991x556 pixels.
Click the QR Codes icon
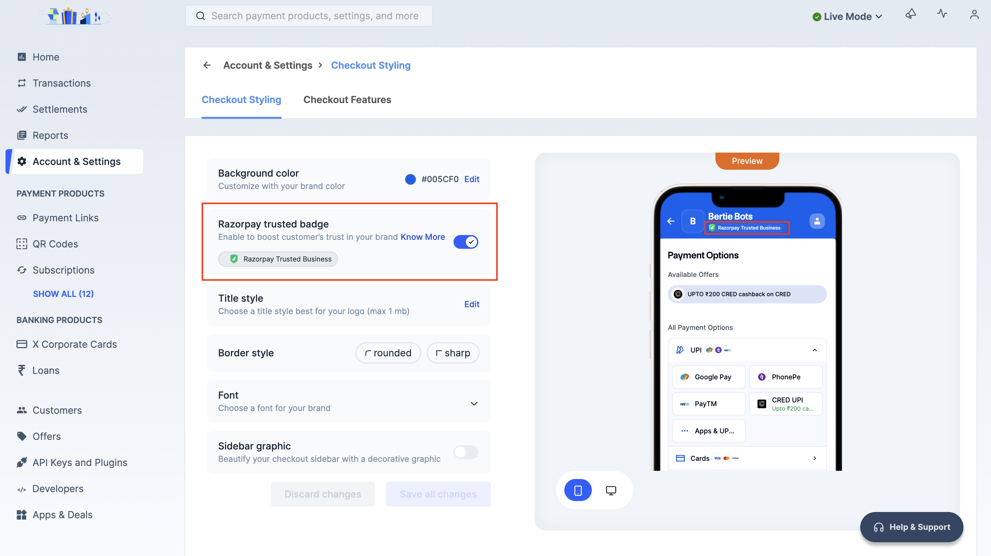pos(22,244)
